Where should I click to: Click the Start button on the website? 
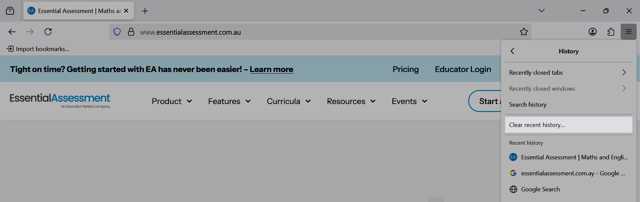pyautogui.click(x=485, y=101)
